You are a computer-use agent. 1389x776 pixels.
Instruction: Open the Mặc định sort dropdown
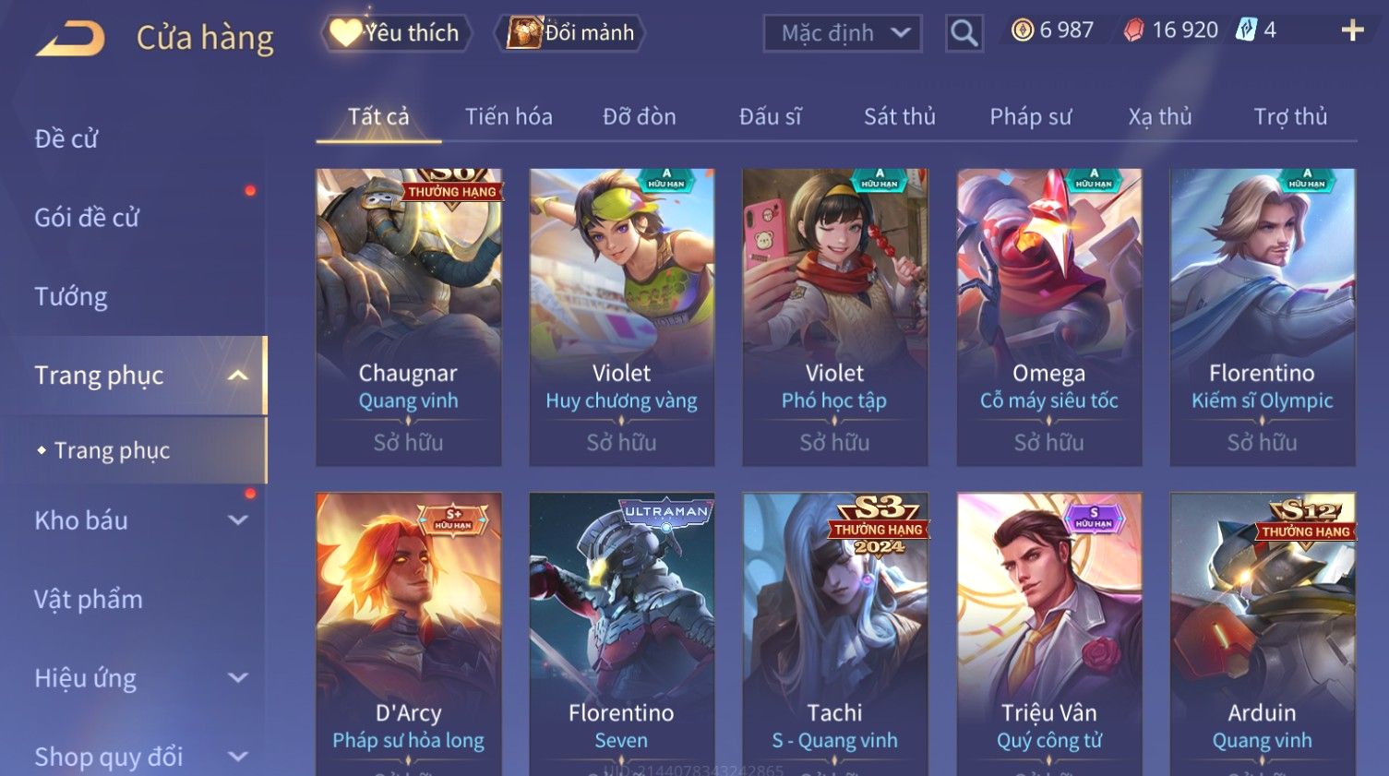pyautogui.click(x=843, y=34)
